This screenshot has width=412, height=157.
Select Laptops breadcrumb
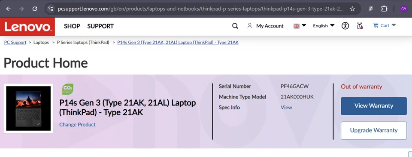(41, 43)
